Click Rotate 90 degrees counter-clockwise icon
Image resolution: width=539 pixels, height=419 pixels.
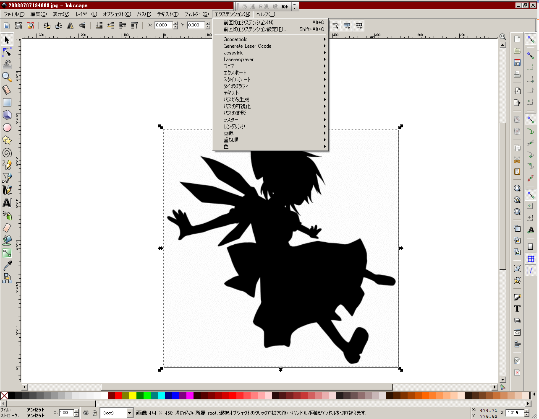47,26
